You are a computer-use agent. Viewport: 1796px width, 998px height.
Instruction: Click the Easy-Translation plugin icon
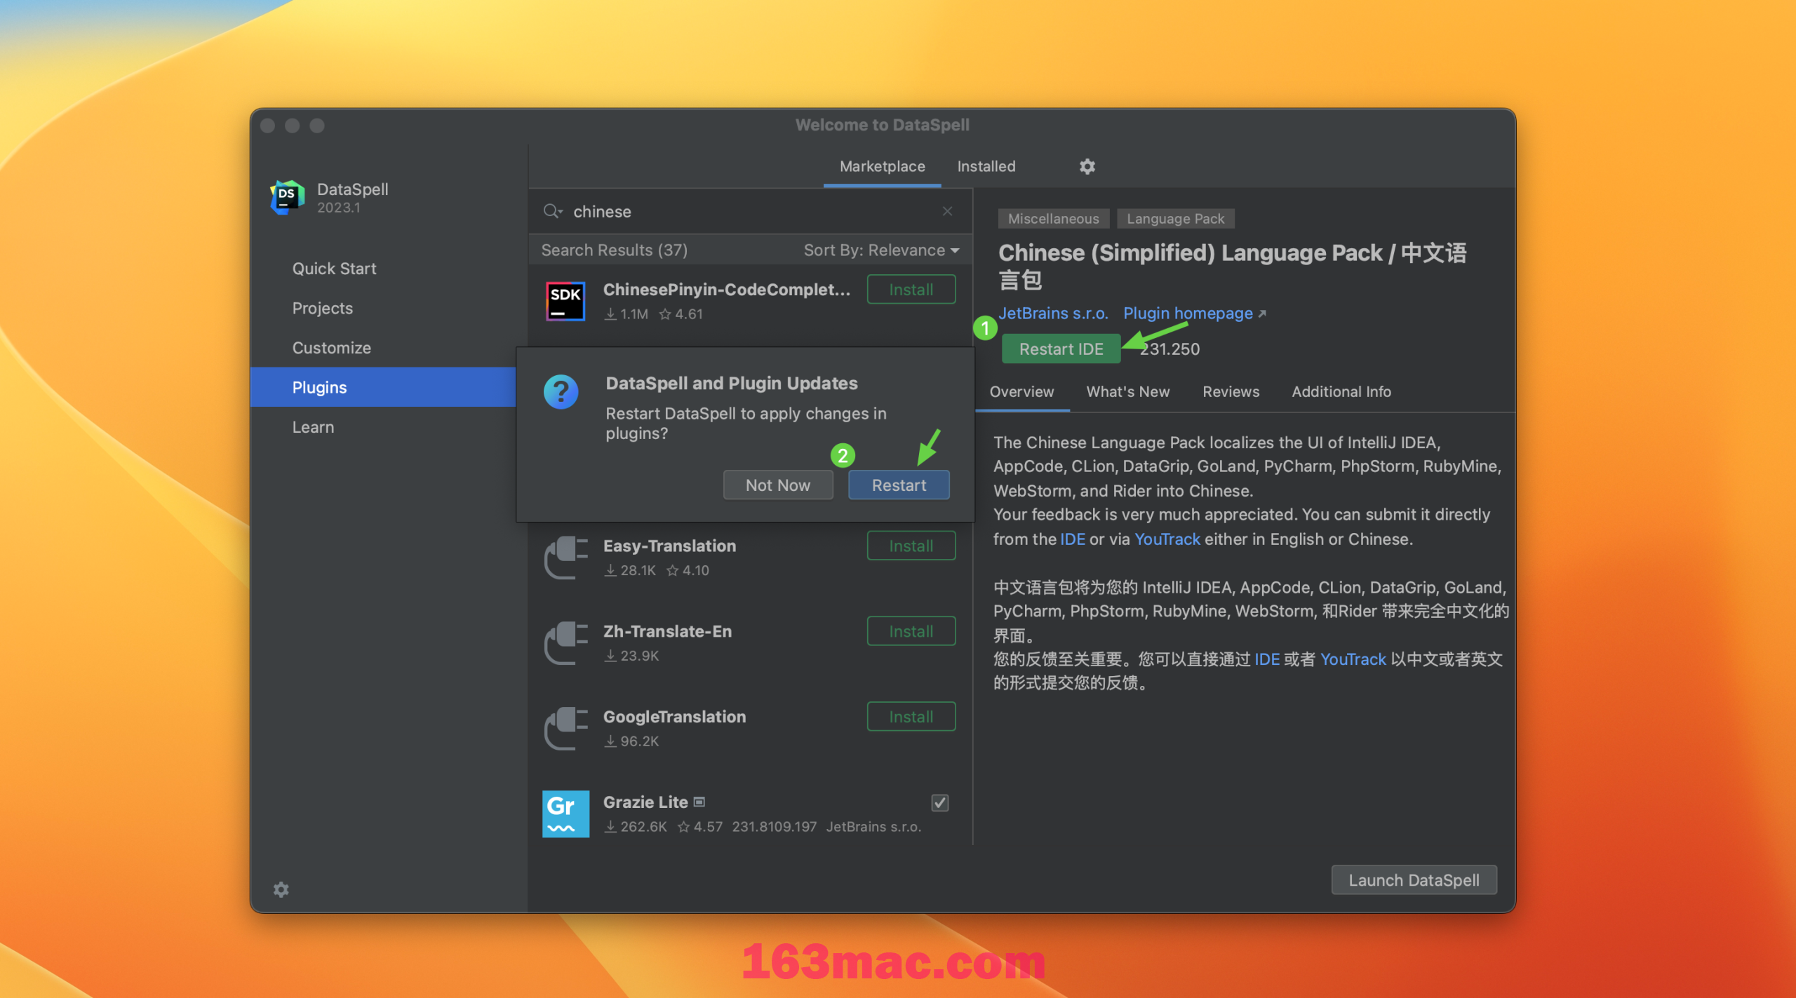565,558
